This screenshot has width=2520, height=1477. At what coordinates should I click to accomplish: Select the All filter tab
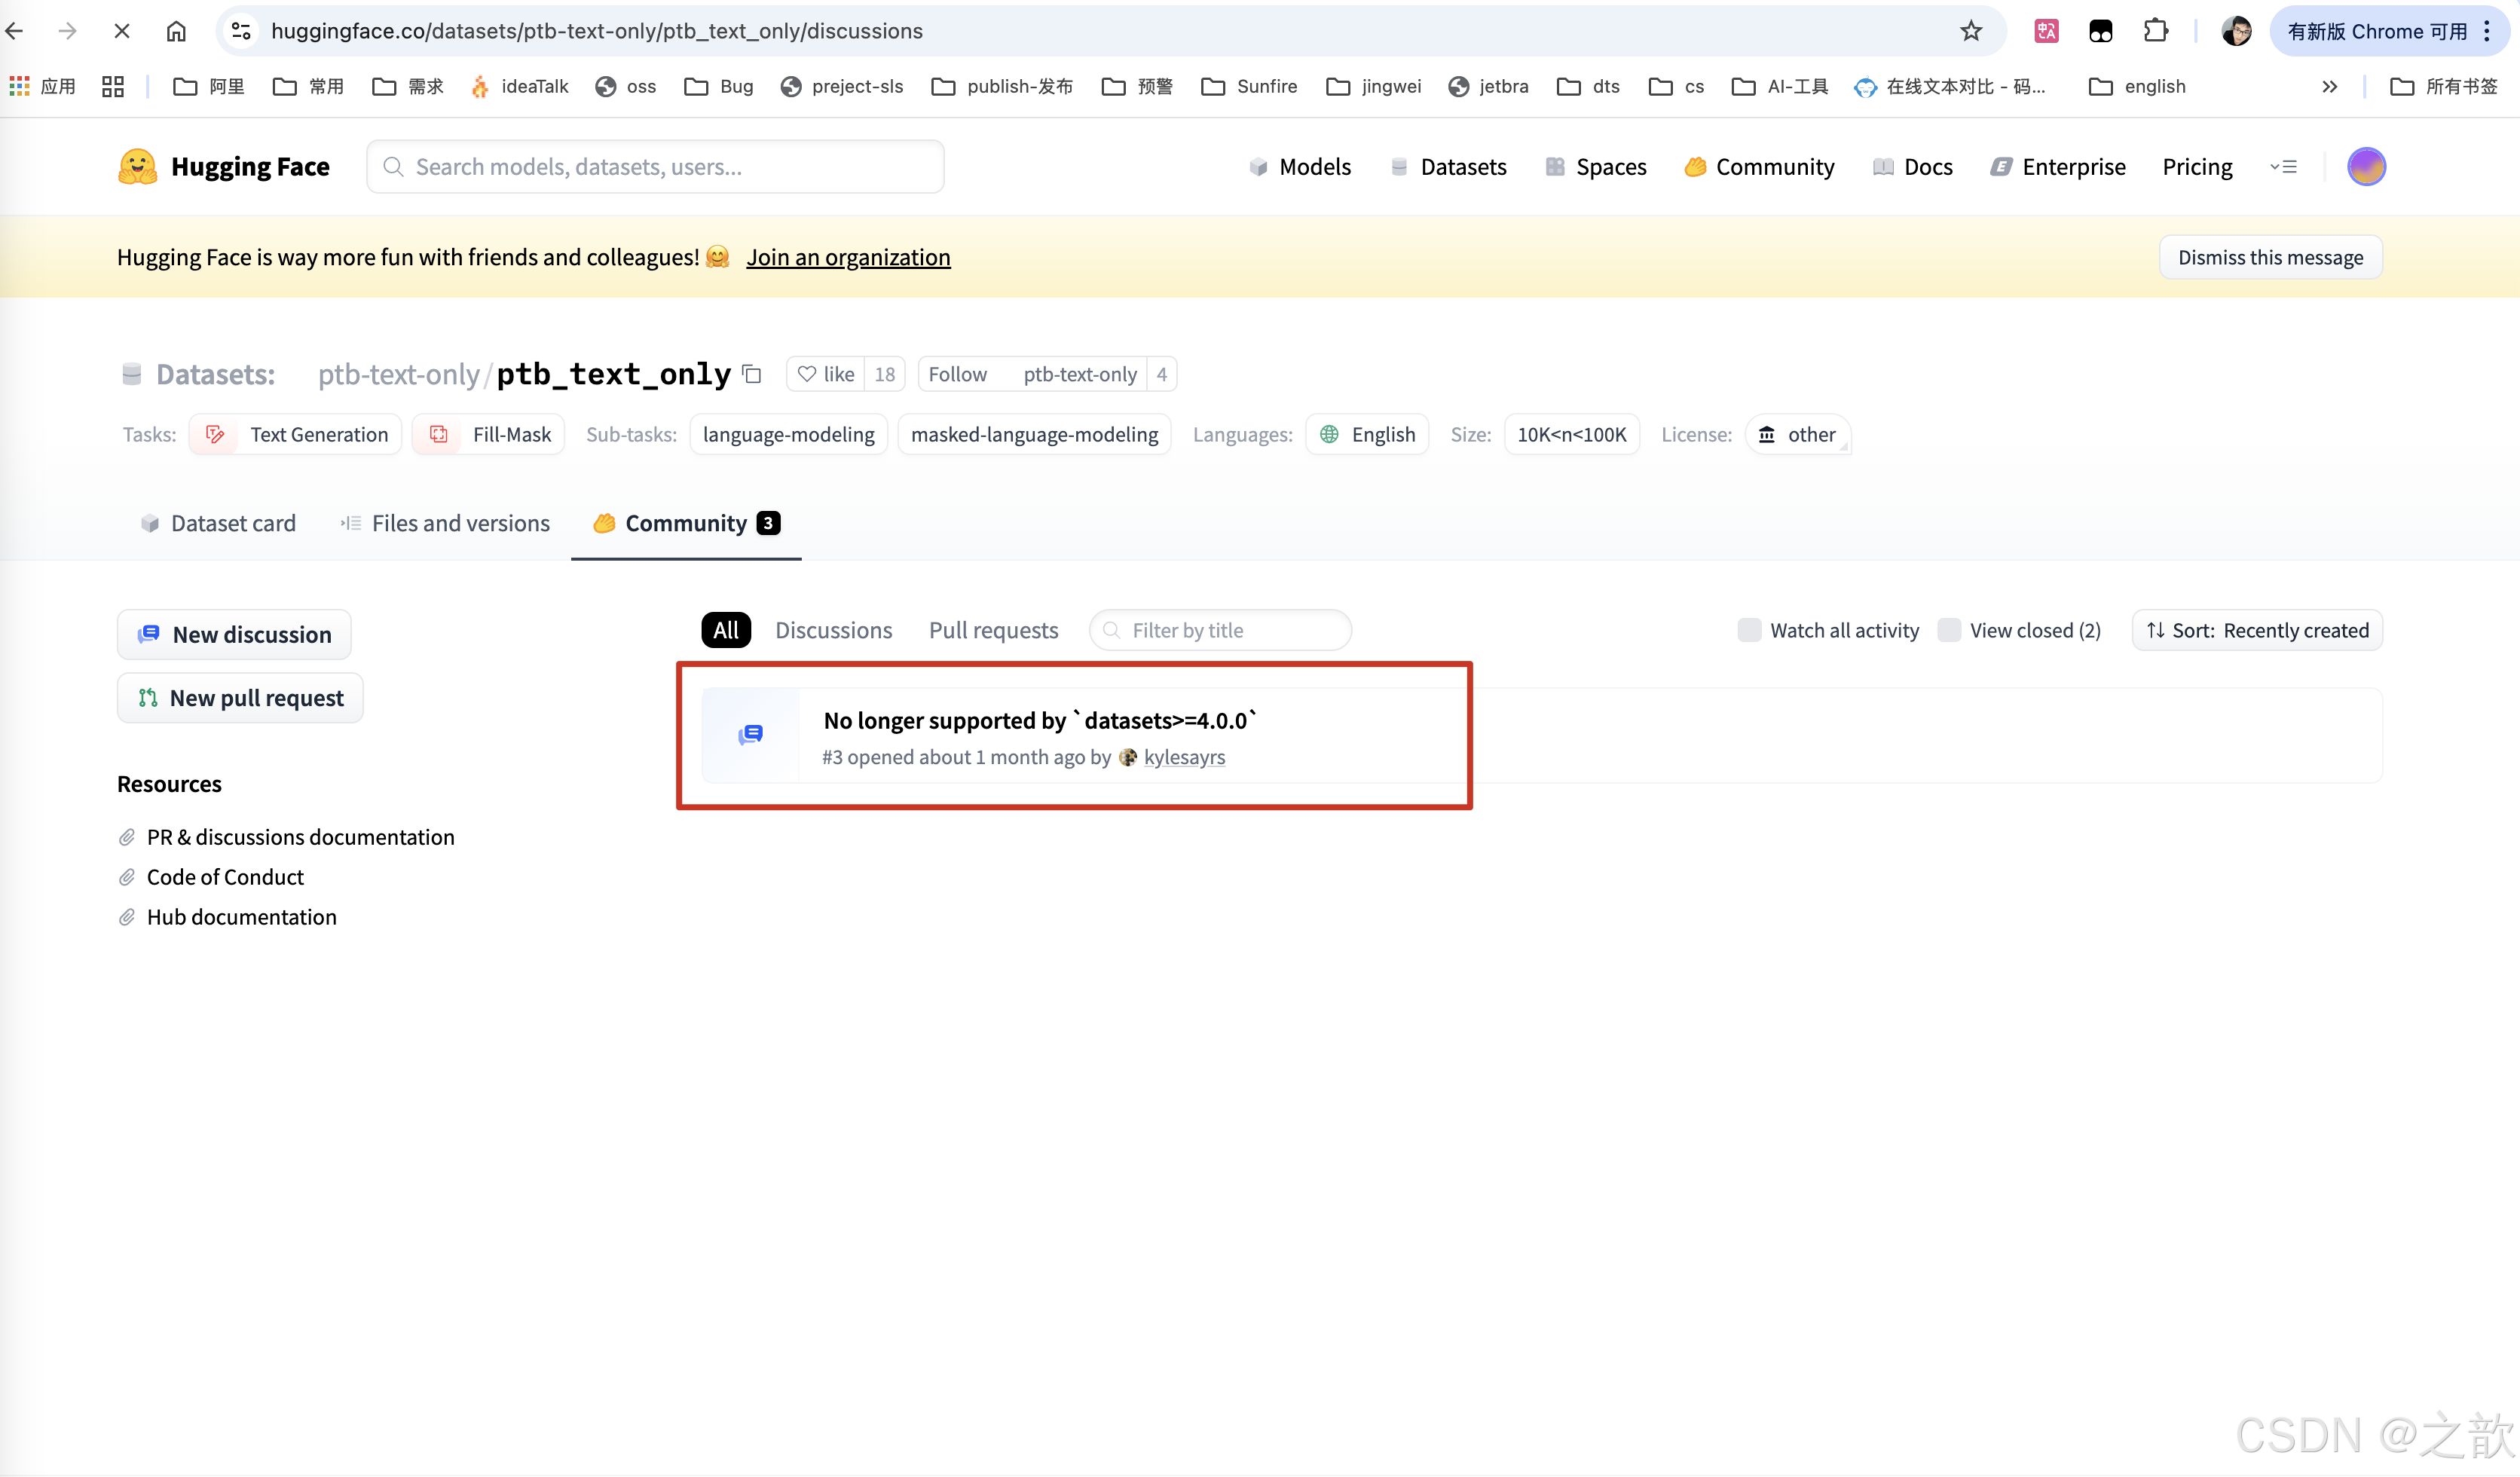coord(726,630)
